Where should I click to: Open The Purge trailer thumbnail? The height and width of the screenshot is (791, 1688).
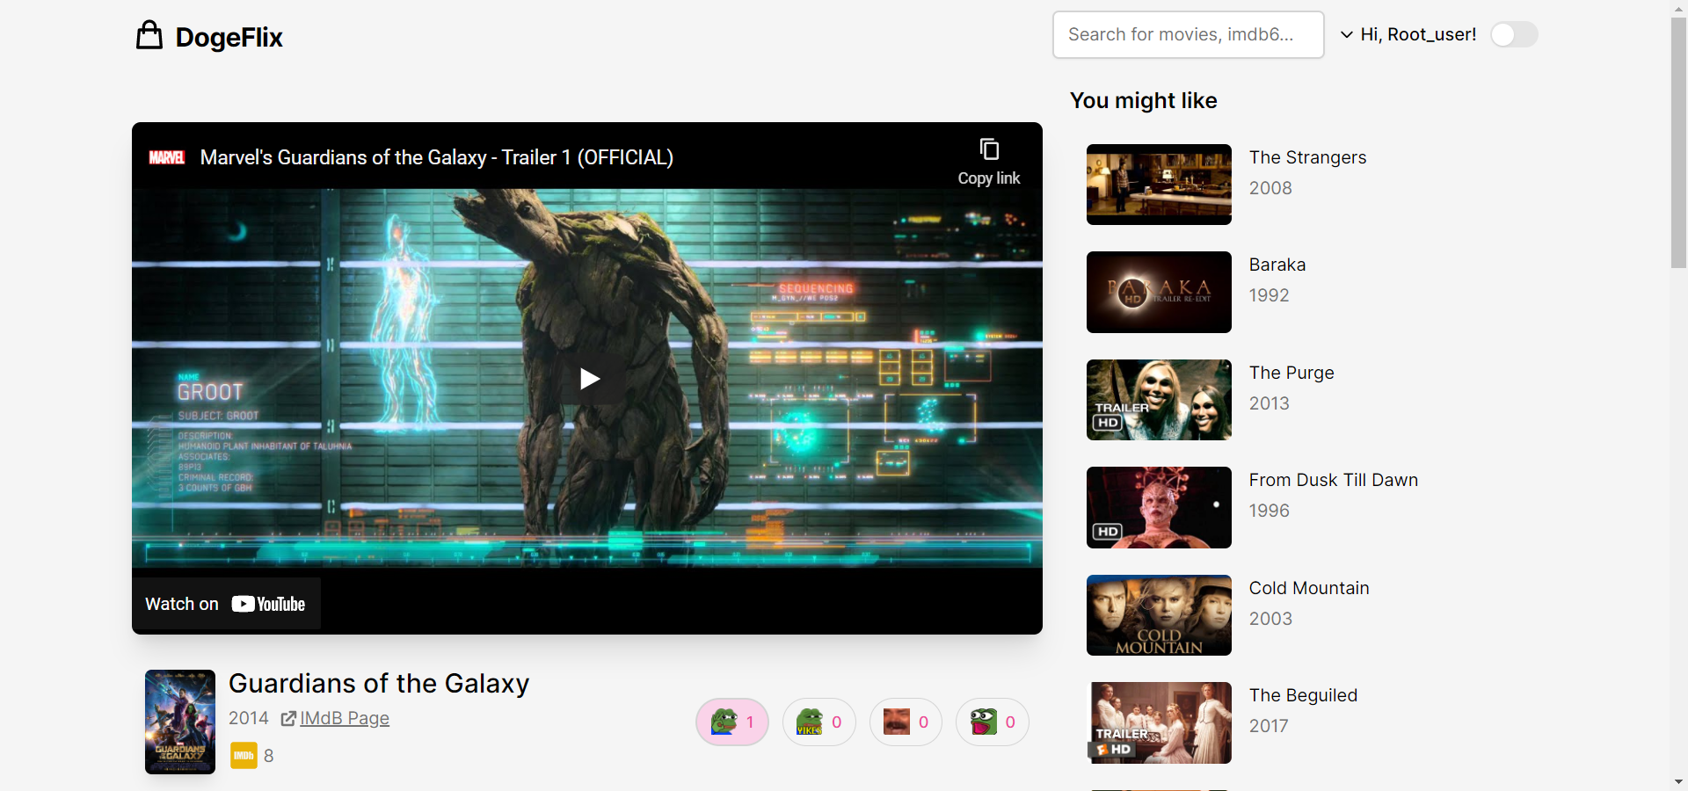coord(1159,400)
